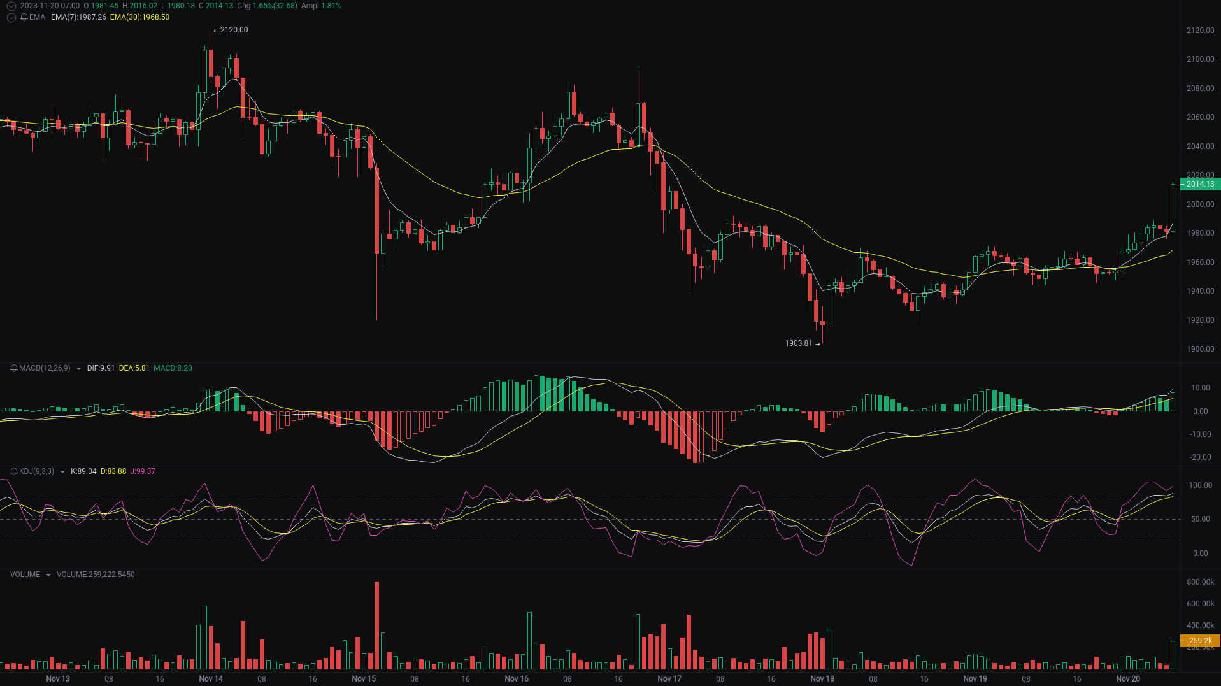Click the current volume tag 259.2k
This screenshot has width=1221, height=686.
pos(1200,641)
